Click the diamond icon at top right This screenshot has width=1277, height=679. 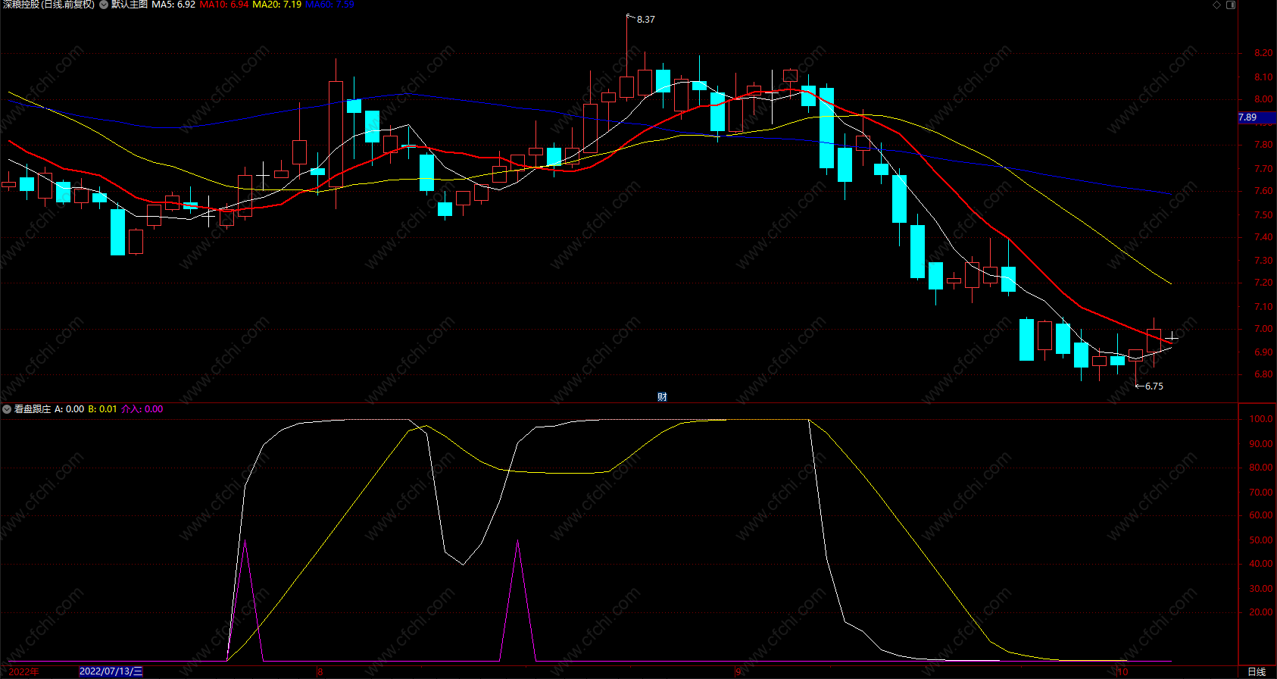[x=1217, y=5]
